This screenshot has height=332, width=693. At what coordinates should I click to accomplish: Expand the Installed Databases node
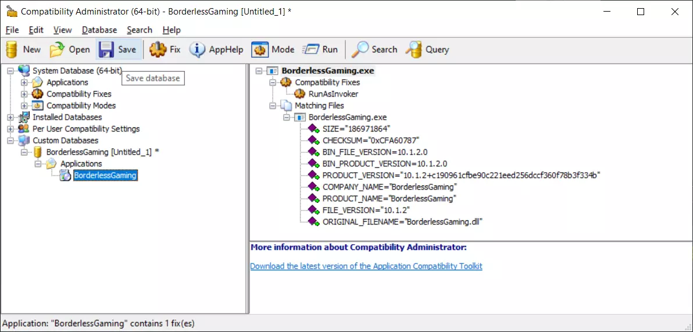pos(10,117)
